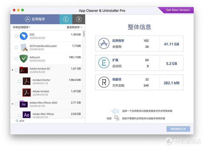
Task: Click the yellow minimize window button
Action: point(18,10)
